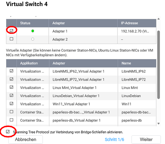
Task: Uncheck LinuxDebian virtual adapter checkbox
Action: [x=11, y=95]
